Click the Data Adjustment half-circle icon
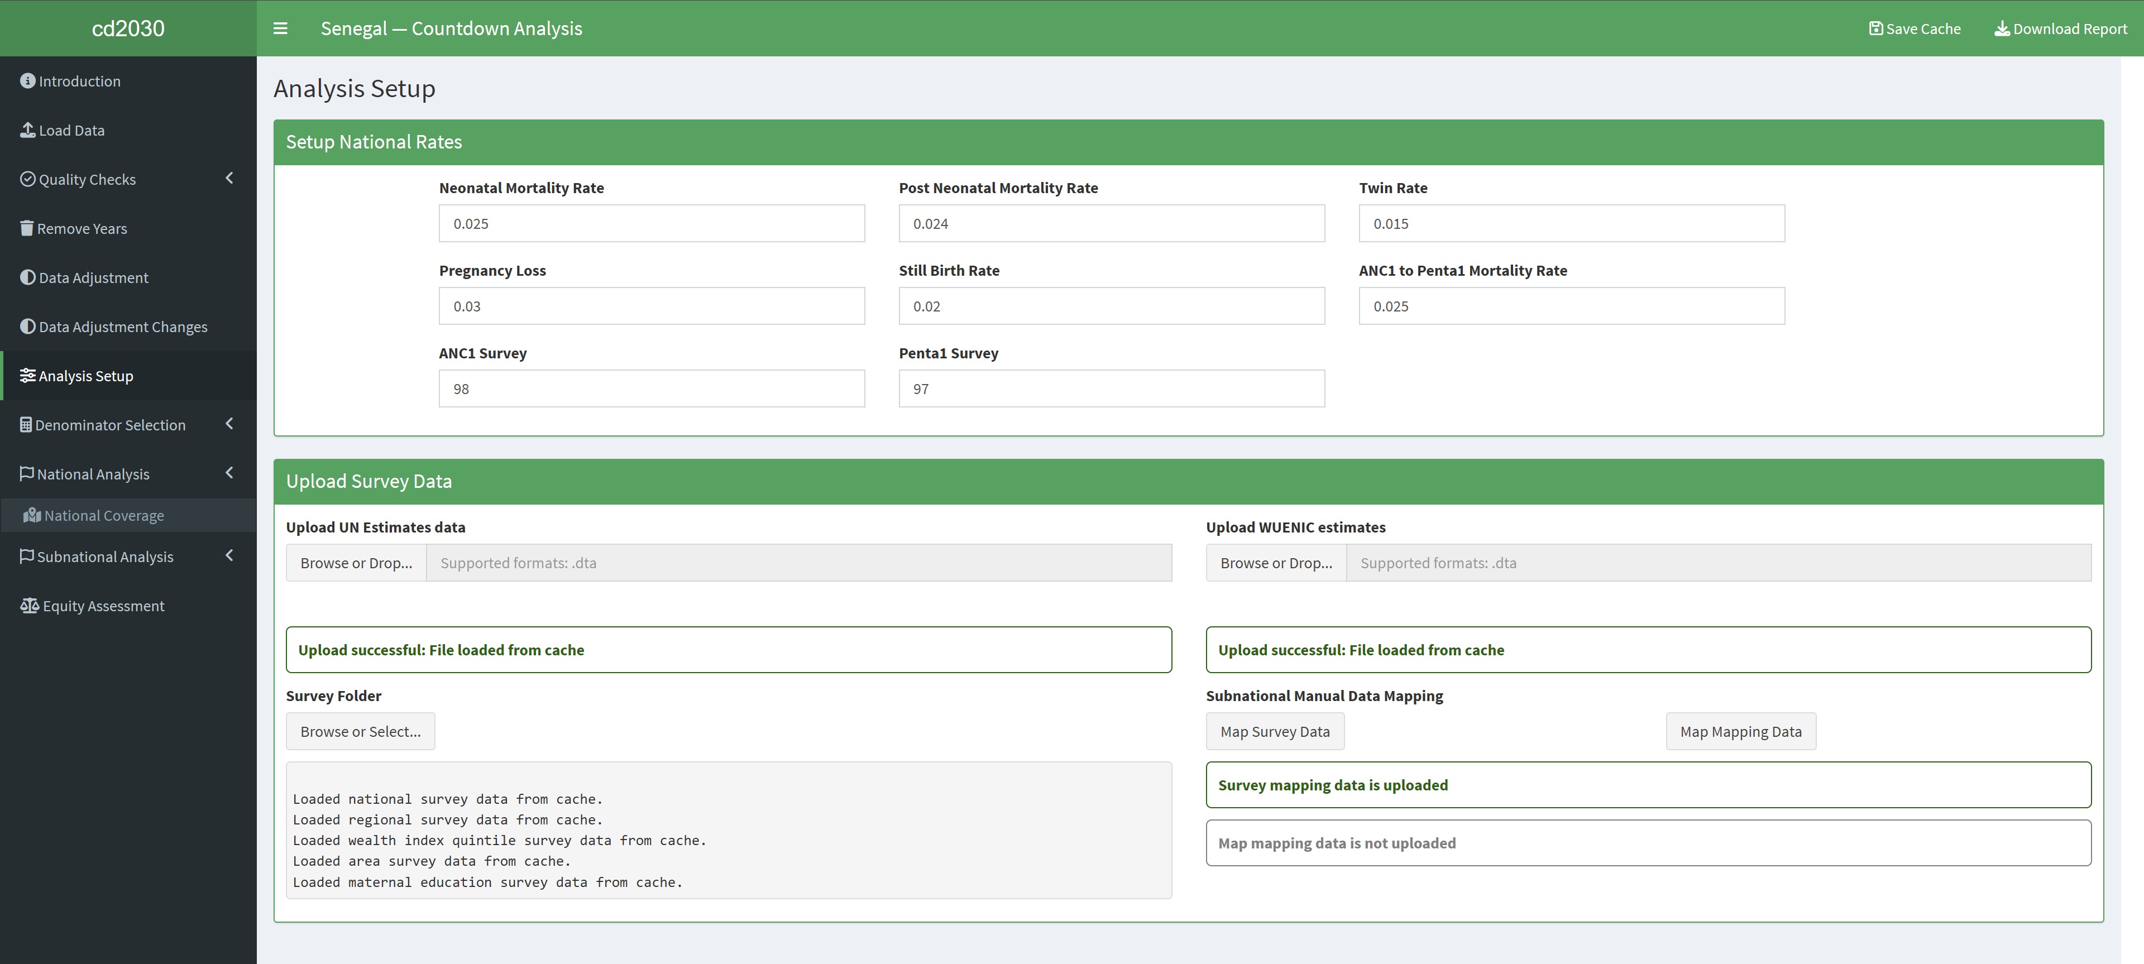 point(27,277)
